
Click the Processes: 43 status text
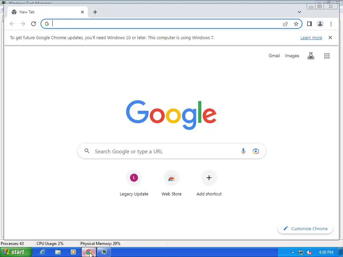point(12,244)
